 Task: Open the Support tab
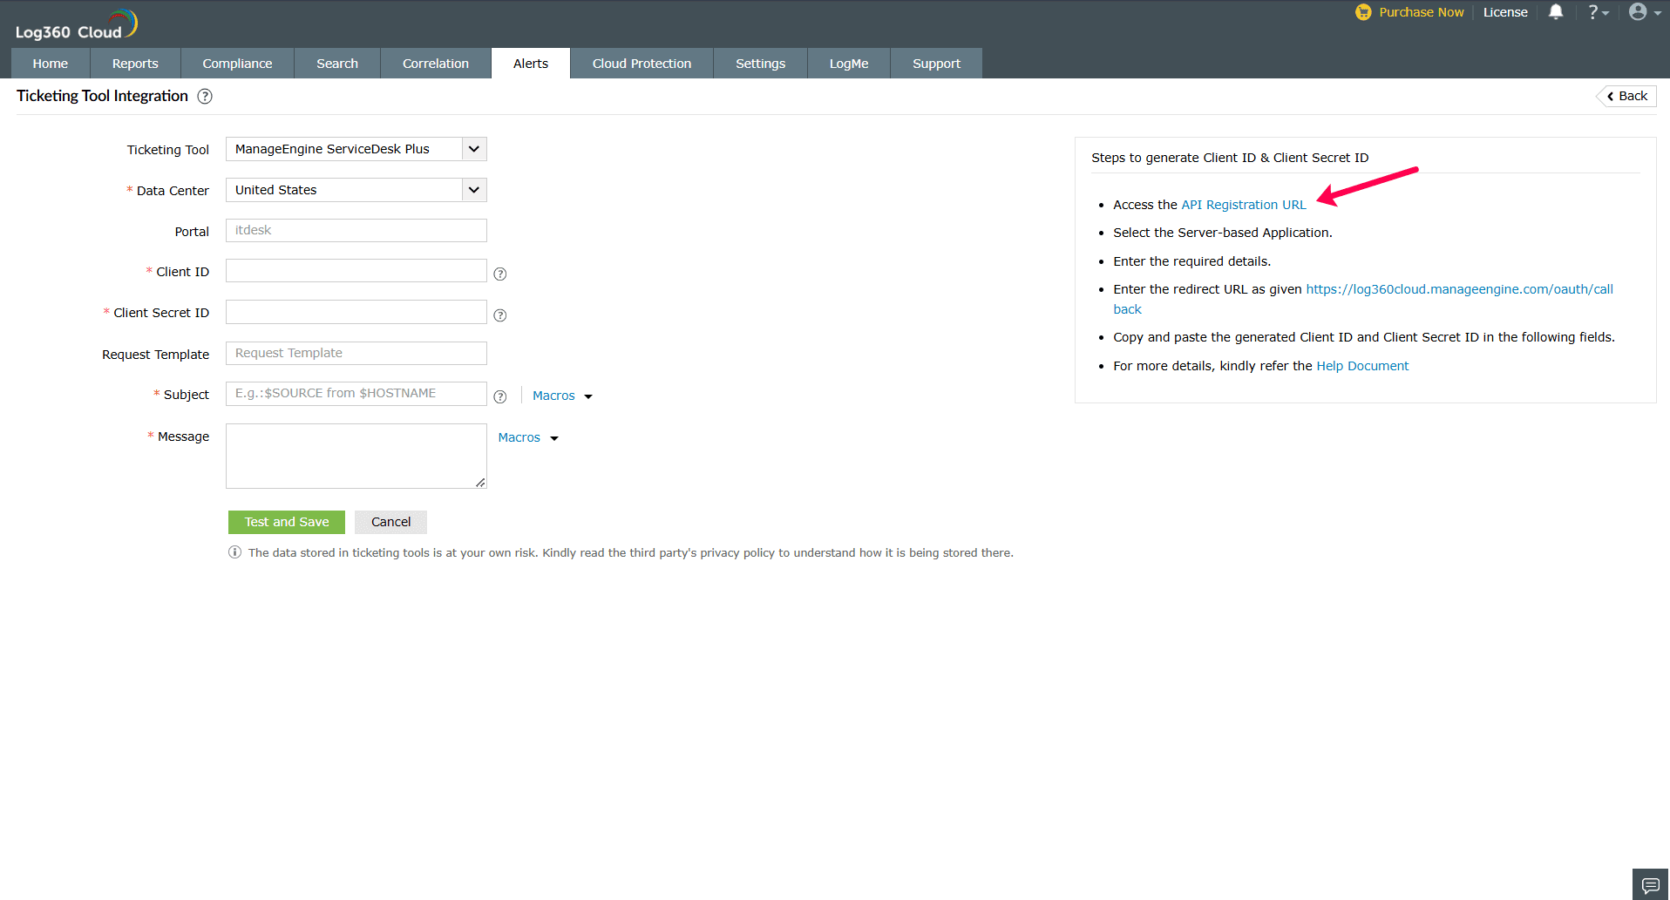point(936,64)
